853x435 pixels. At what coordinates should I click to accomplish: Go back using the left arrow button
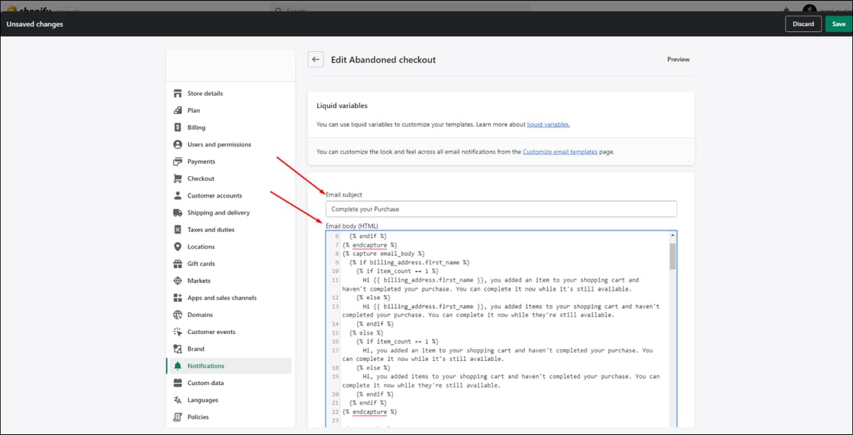(316, 60)
